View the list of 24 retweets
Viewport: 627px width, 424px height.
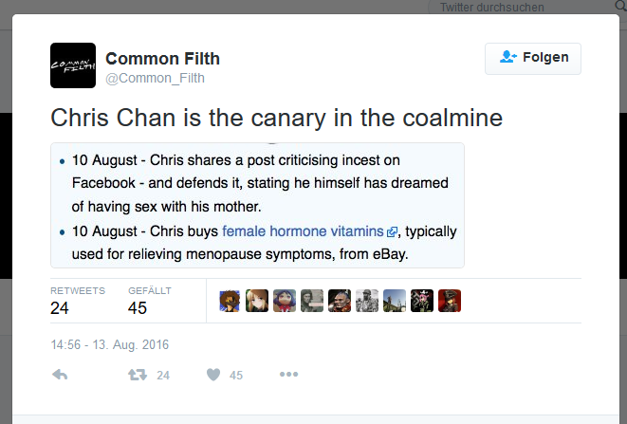(x=78, y=301)
